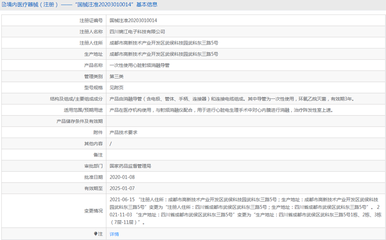Image resolution: width=386 pixels, height=240 pixels.
Task: Select the intended use text starting 产品在医疗机构使用
Action: (222, 110)
